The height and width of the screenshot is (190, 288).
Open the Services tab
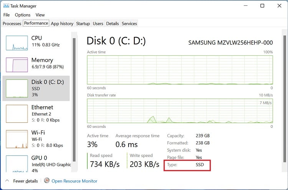pyautogui.click(x=129, y=23)
